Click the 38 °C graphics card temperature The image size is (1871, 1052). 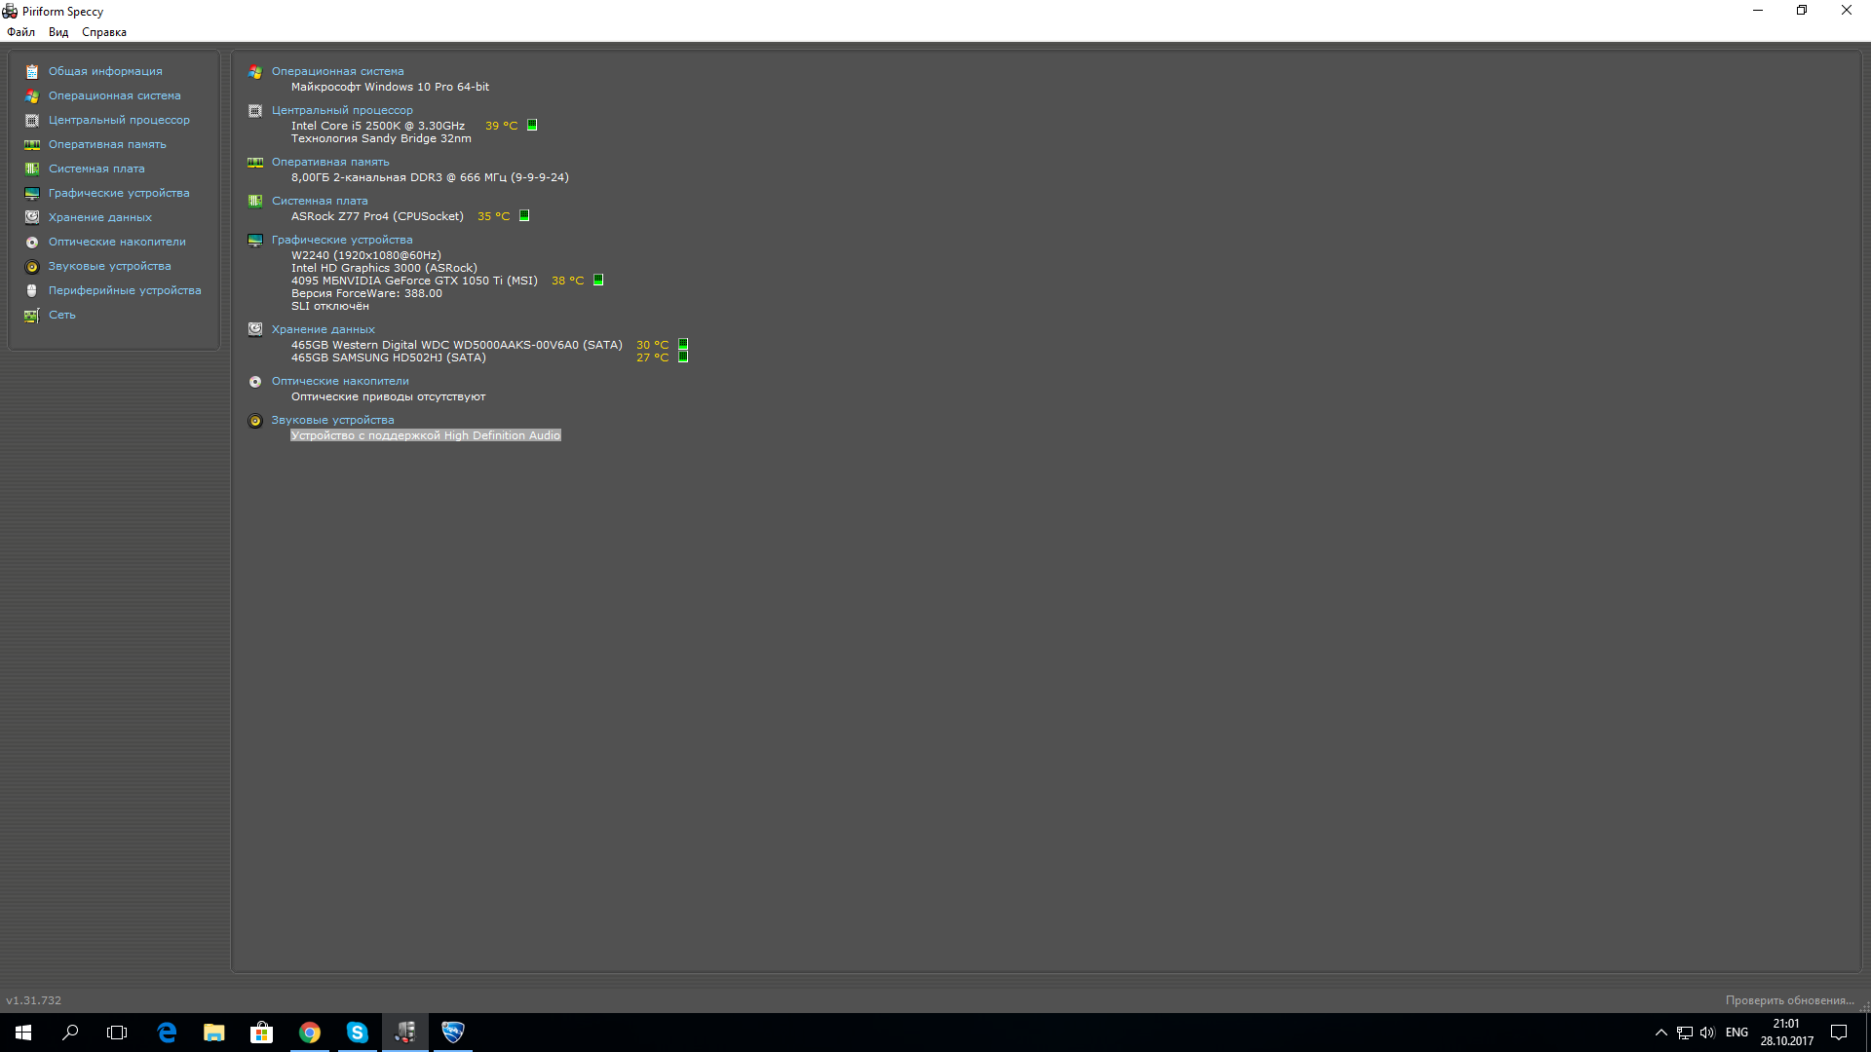tap(567, 281)
